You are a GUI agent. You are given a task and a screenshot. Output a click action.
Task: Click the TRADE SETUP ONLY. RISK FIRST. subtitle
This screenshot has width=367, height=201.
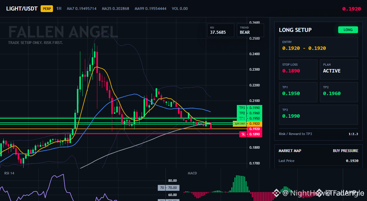click(36, 43)
